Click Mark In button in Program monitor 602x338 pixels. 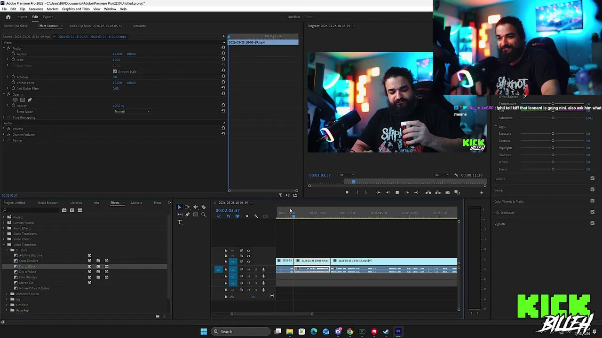click(357, 192)
